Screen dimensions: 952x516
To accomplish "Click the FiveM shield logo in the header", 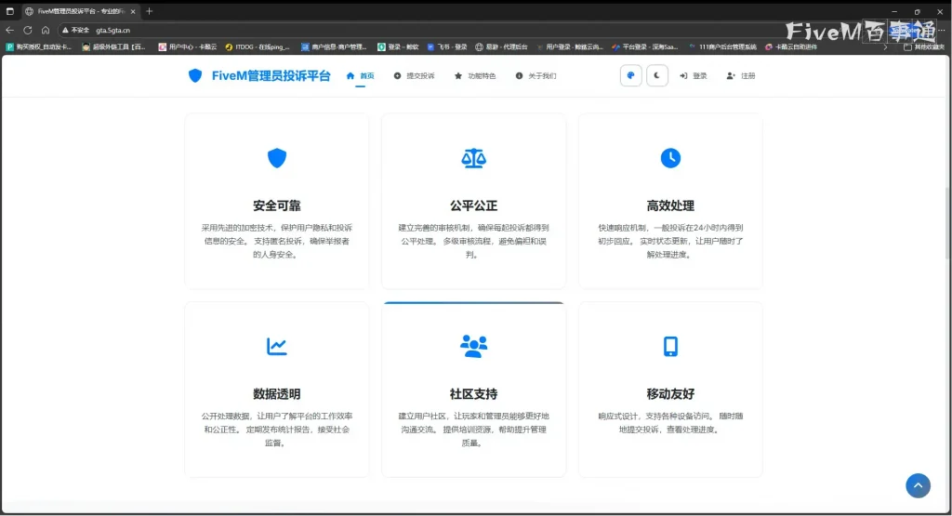I will pos(195,76).
